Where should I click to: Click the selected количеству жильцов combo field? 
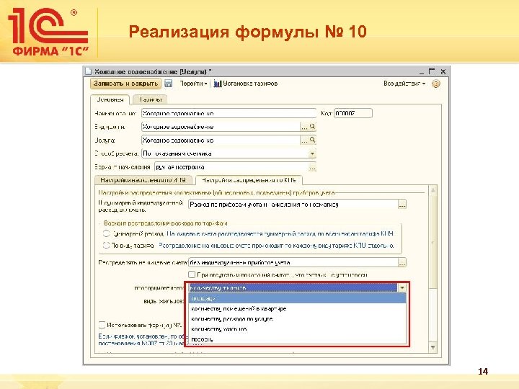(x=293, y=287)
